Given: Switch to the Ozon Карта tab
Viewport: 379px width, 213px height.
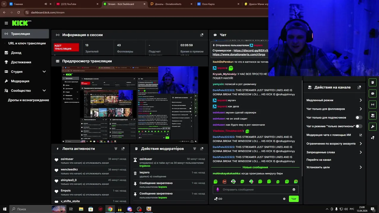Looking at the screenshot, I should [218, 4].
